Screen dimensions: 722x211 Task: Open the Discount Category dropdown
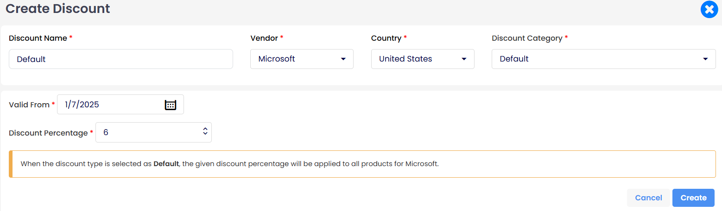click(x=603, y=59)
